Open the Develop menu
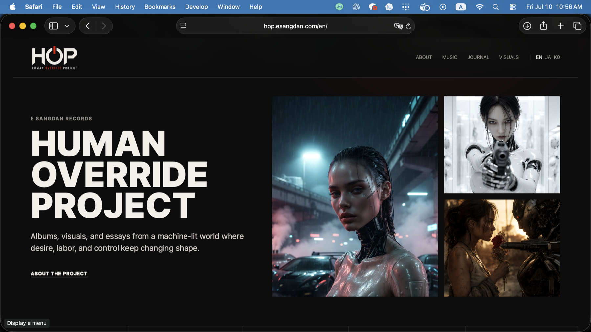 [196, 7]
